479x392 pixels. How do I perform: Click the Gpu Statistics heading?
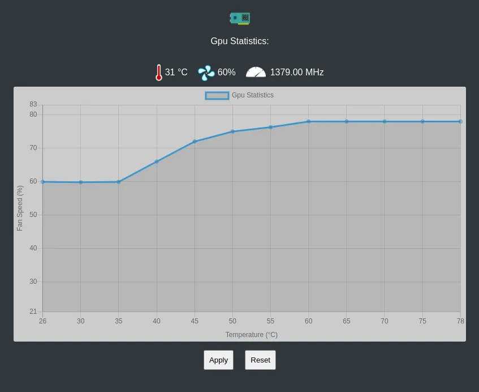(x=239, y=41)
